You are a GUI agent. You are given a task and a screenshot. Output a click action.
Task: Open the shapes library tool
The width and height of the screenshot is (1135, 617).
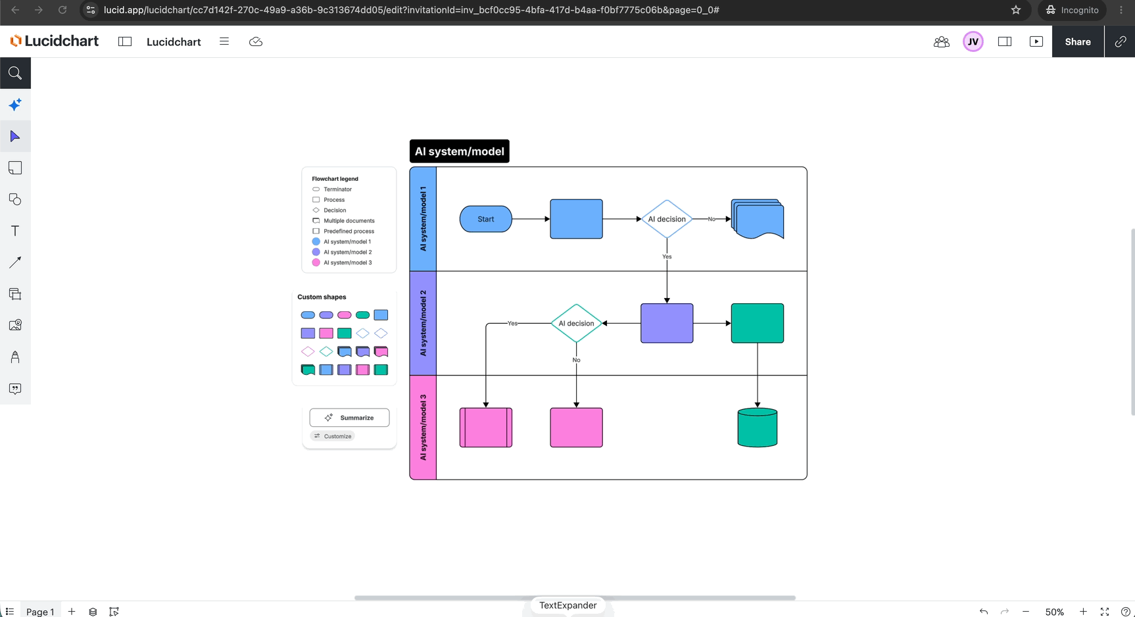point(15,199)
